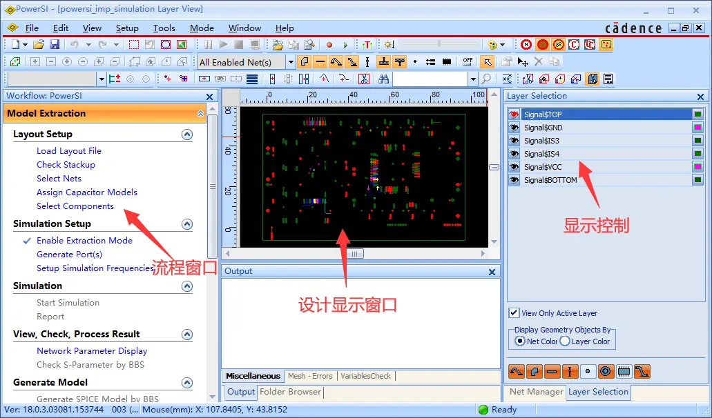Click the 100 zoom fit icon
The height and width of the screenshot is (418, 712).
pos(507,79)
